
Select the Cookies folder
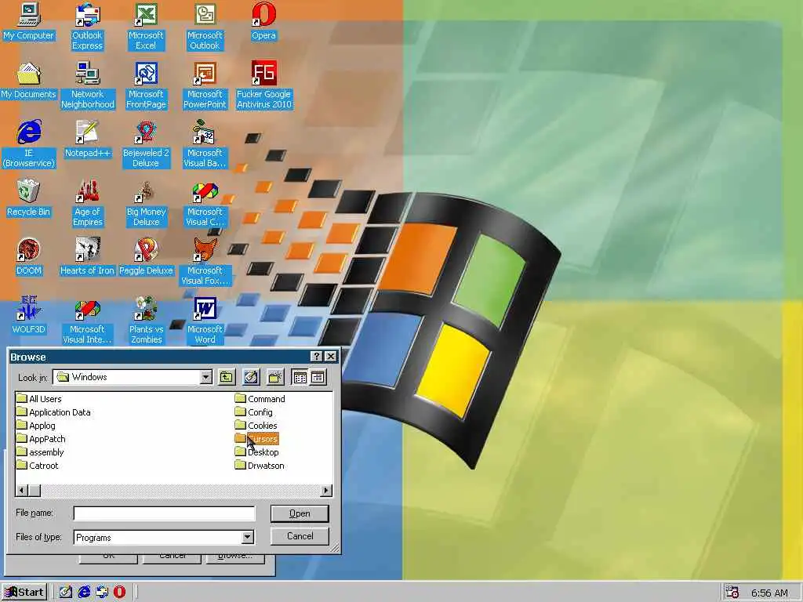[x=256, y=426]
